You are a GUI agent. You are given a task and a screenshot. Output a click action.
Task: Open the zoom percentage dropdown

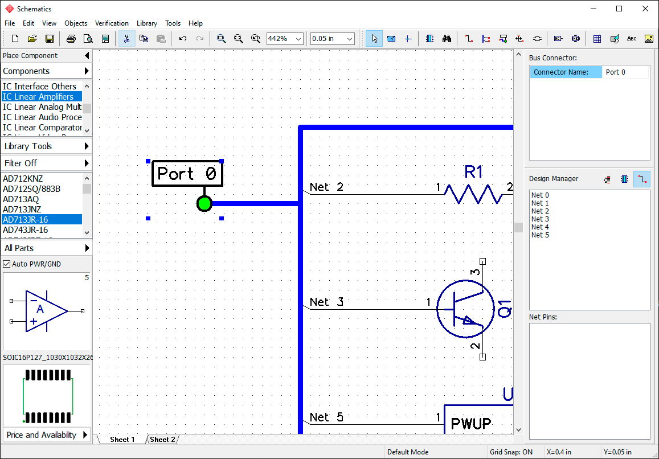[285, 39]
